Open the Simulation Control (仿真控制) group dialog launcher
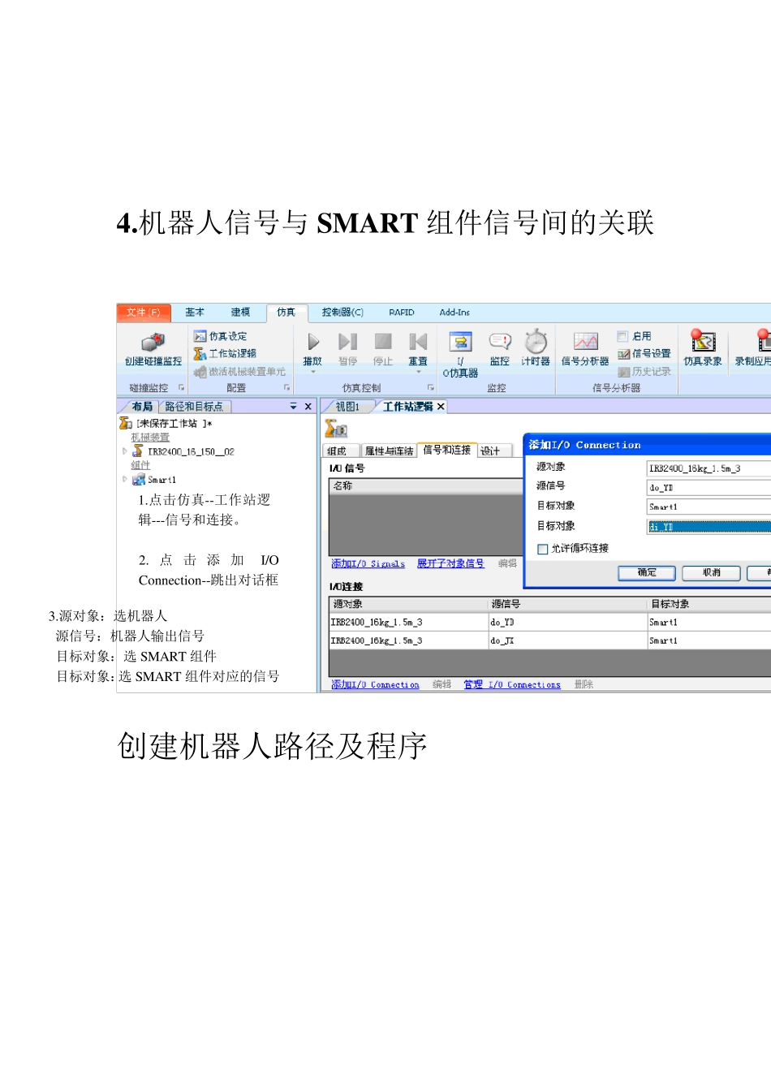The width and height of the screenshot is (771, 1091). tap(431, 388)
